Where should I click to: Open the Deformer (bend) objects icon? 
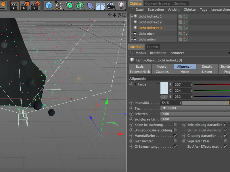pos(90,5)
